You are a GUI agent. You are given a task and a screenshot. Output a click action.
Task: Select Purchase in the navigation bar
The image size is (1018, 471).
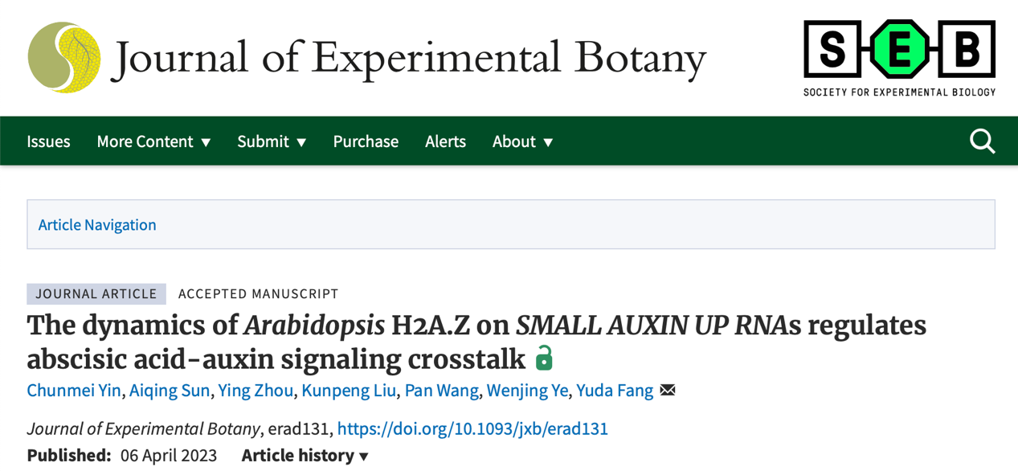tap(366, 141)
